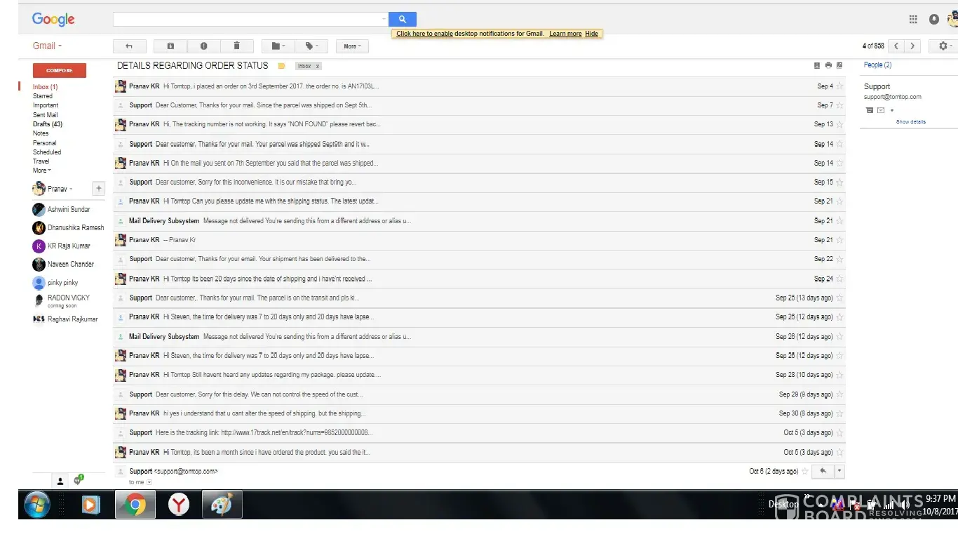This screenshot has height=539, width=958.
Task: Remove the Inbox label with its x
Action: 318,66
